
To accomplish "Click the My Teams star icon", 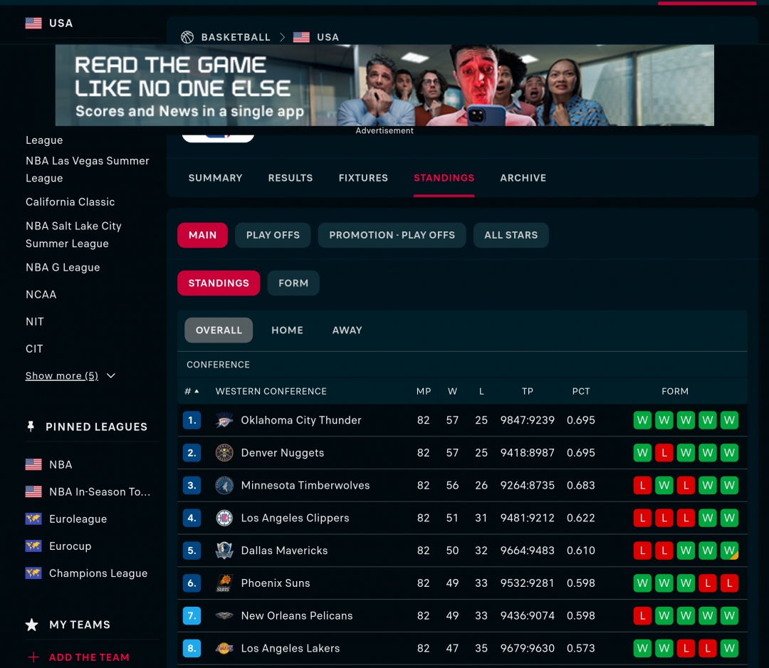I will 32,625.
